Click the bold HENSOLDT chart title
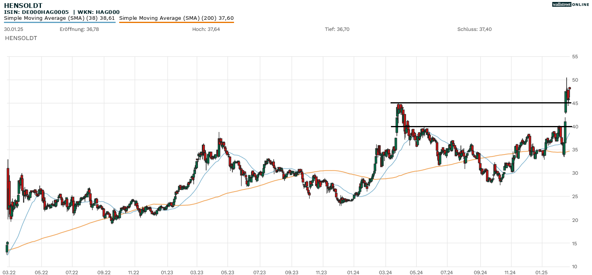Image resolution: width=592 pixels, height=275 pixels. [x=23, y=6]
